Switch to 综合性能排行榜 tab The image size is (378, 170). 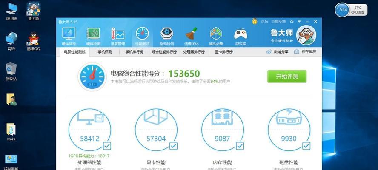[164, 52]
